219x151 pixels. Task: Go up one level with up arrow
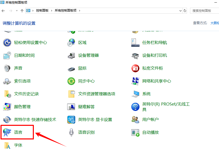[22, 11]
